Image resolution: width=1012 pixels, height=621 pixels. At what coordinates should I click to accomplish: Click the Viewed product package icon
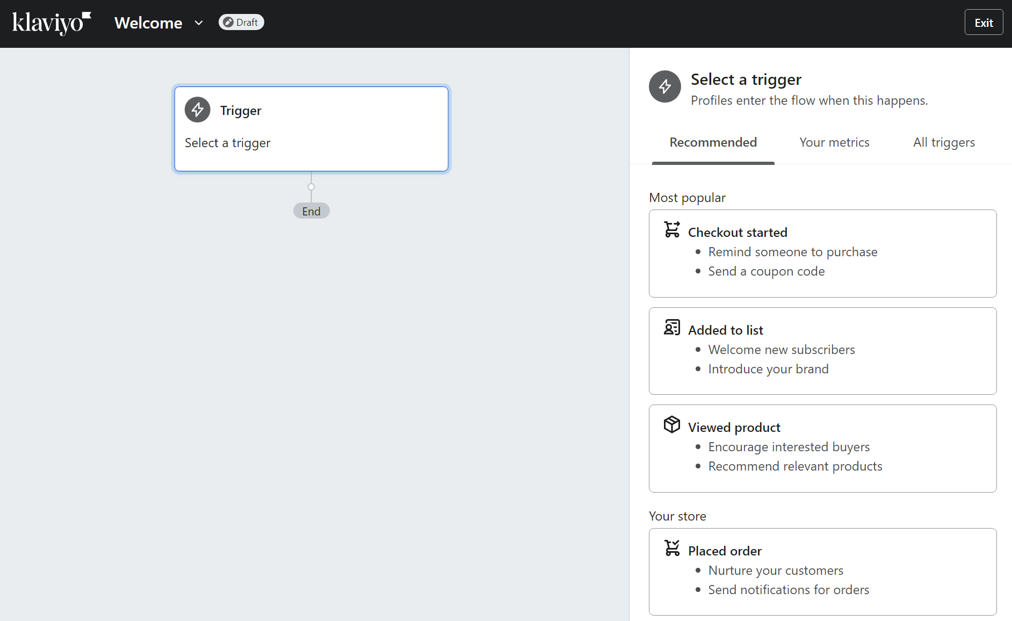click(671, 424)
